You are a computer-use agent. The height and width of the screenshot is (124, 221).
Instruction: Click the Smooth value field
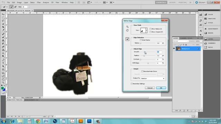tap(159, 52)
